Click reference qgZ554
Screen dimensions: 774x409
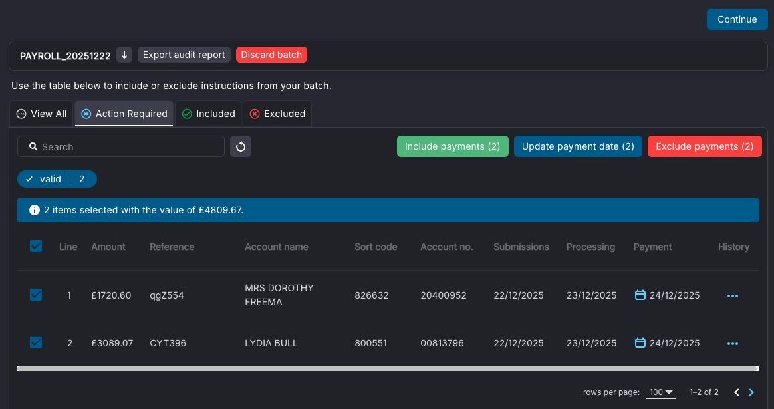point(167,295)
